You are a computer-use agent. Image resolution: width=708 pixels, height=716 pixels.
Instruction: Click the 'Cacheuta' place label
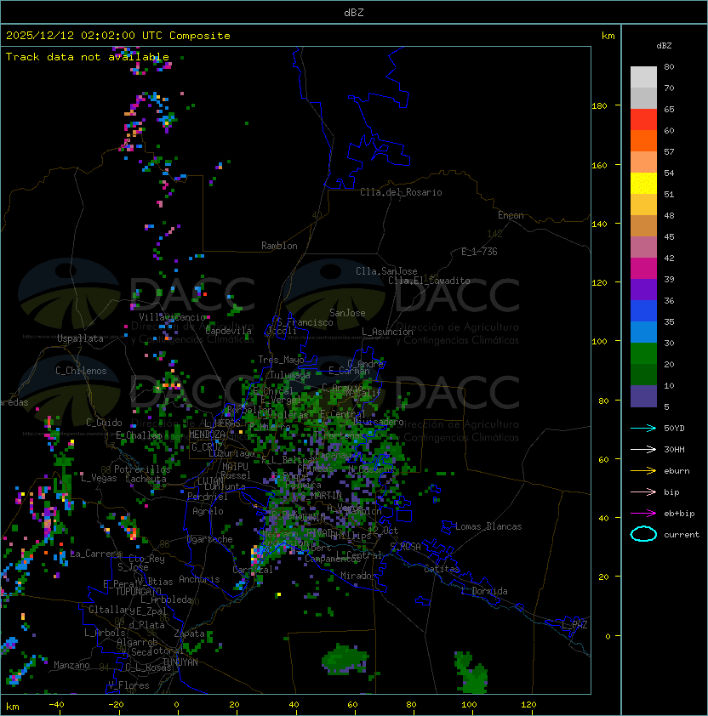pyautogui.click(x=146, y=479)
